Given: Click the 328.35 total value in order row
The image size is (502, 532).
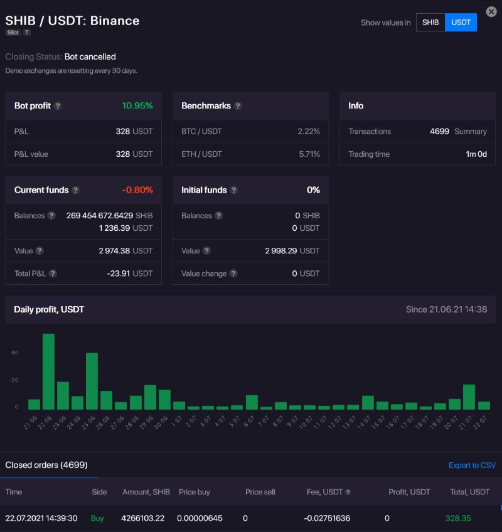Looking at the screenshot, I should coord(458,518).
